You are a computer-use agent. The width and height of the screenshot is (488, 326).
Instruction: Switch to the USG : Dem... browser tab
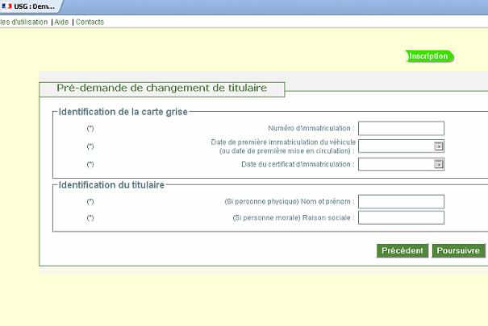click(x=31, y=6)
